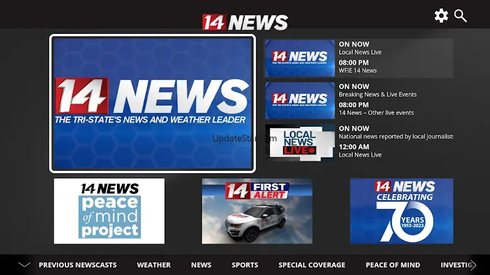Click the 14 News logo in header
490x275 pixels.
pos(245,22)
